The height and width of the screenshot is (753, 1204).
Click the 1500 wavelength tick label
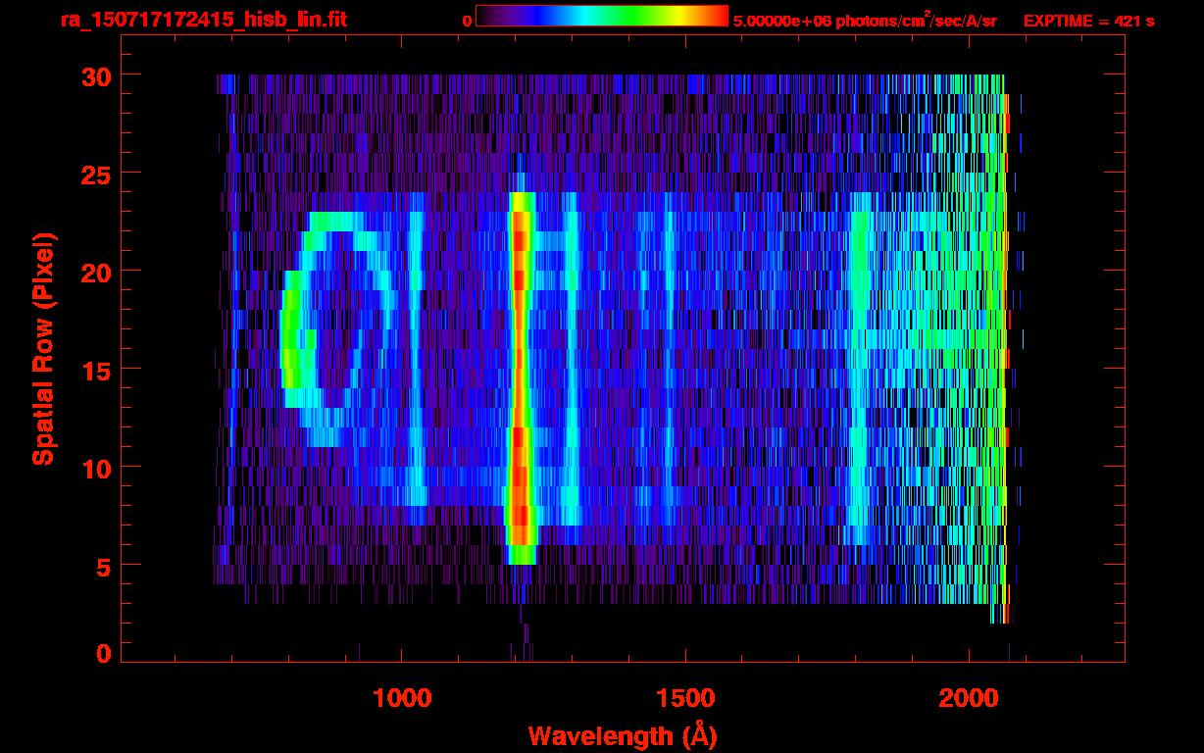click(x=685, y=698)
